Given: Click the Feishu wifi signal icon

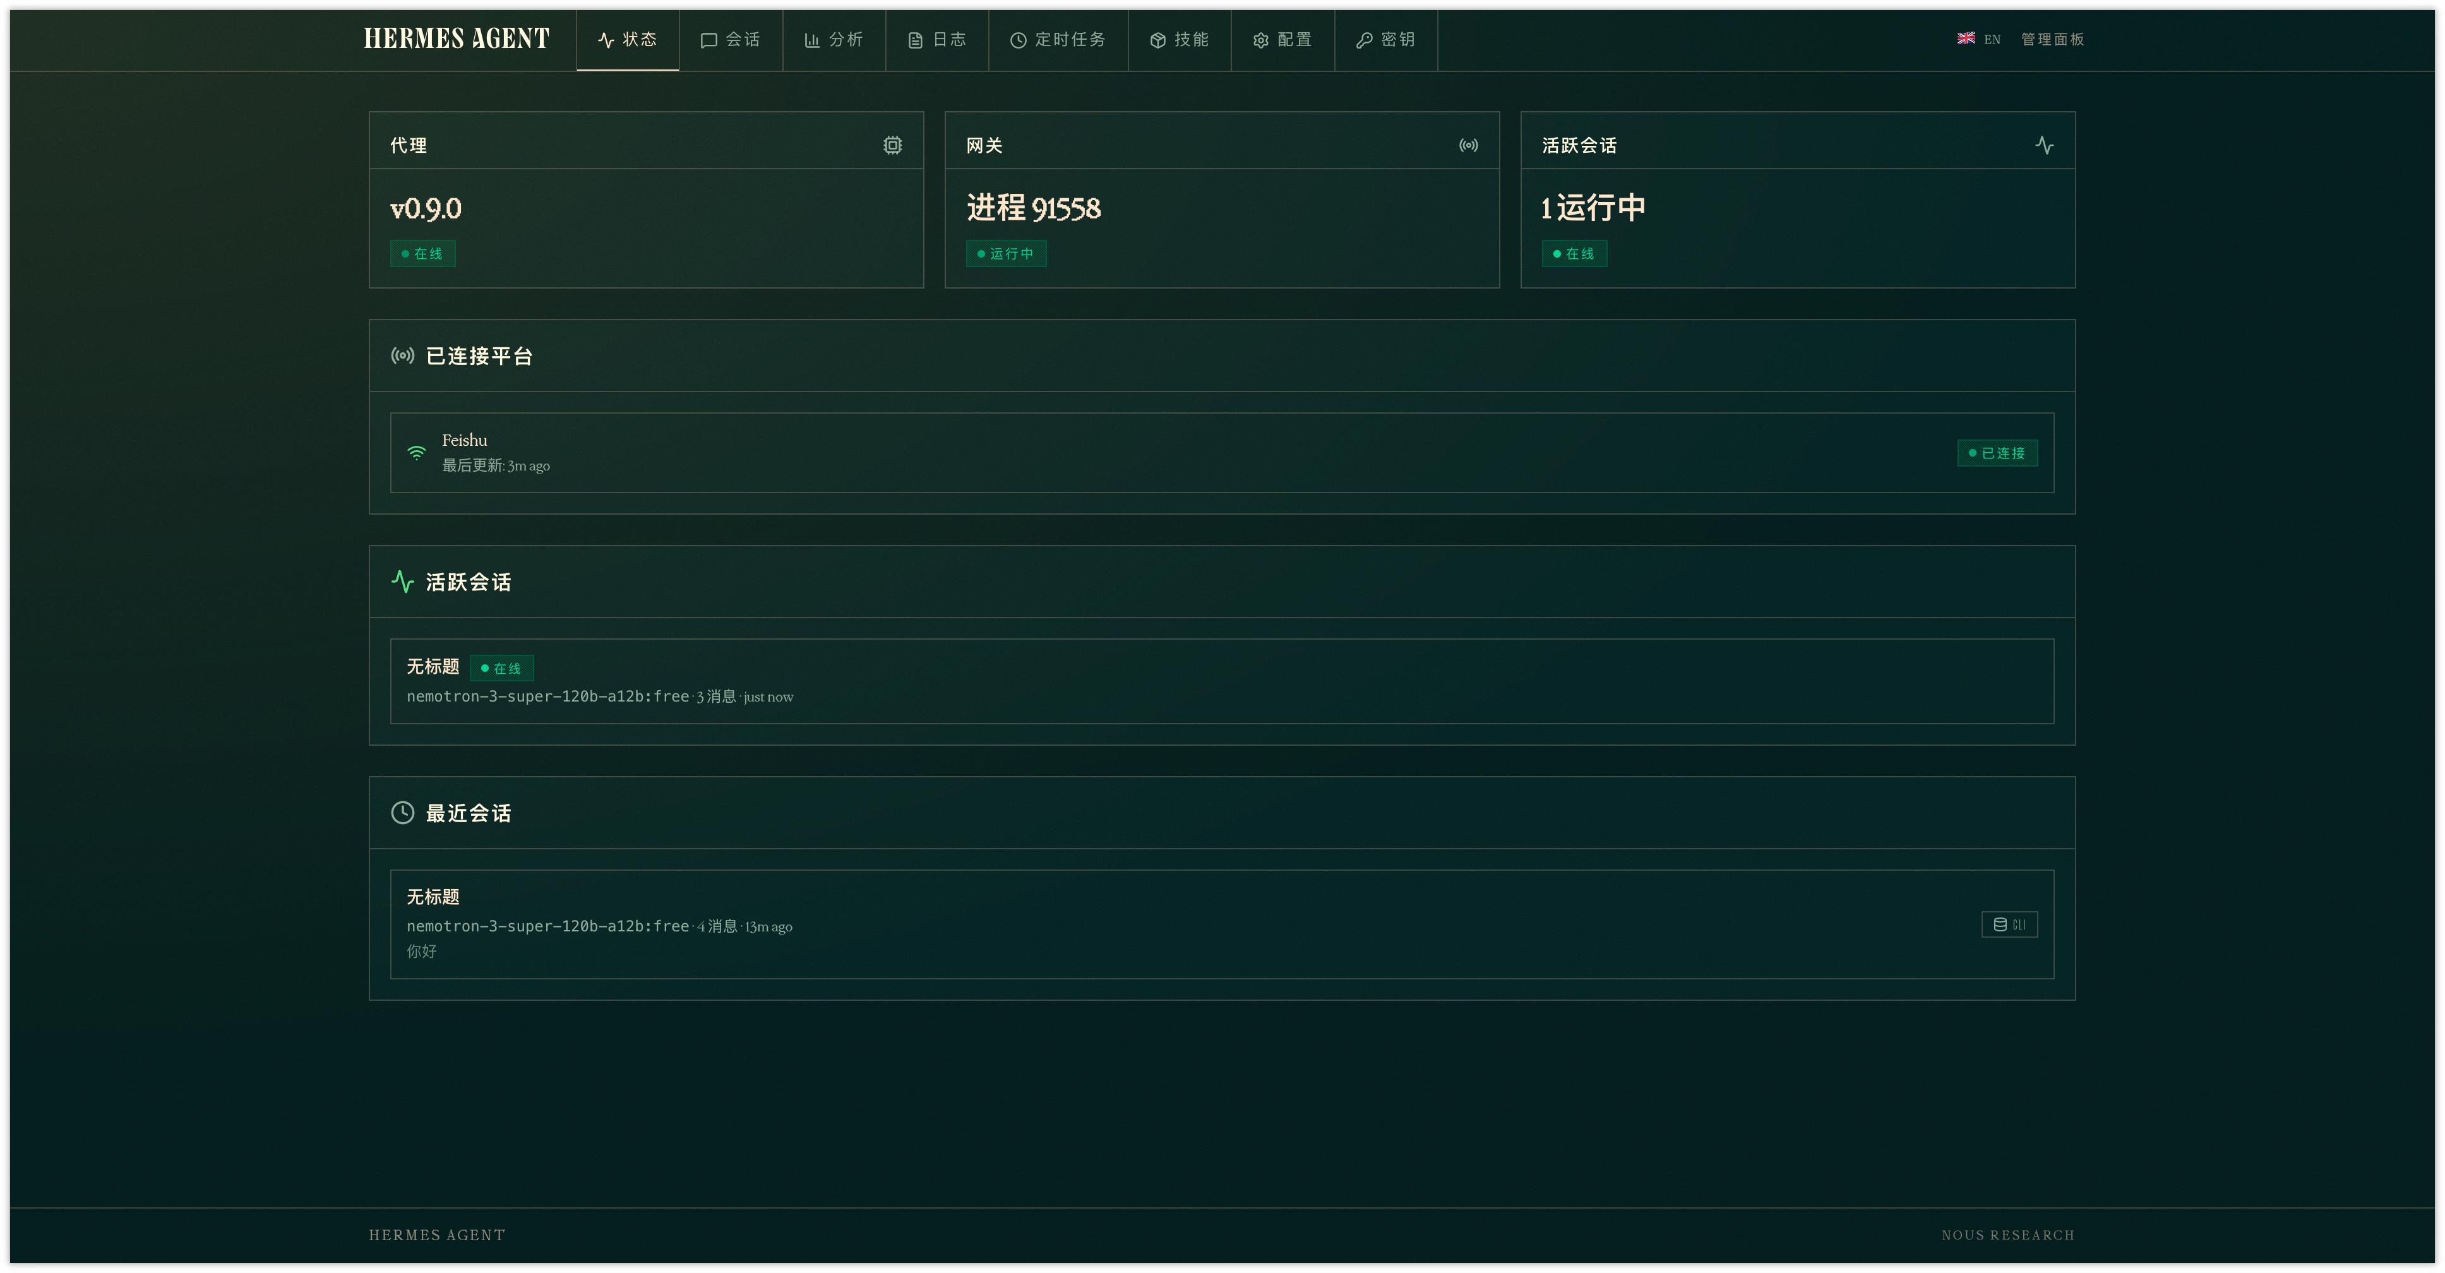Looking at the screenshot, I should [x=417, y=453].
